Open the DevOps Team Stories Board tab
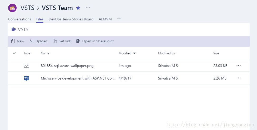Image resolution: width=257 pixels, height=130 pixels. click(71, 19)
